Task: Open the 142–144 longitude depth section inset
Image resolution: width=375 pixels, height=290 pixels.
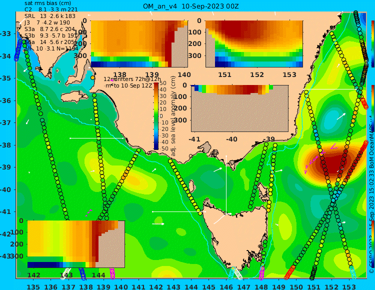Action: coord(76,244)
